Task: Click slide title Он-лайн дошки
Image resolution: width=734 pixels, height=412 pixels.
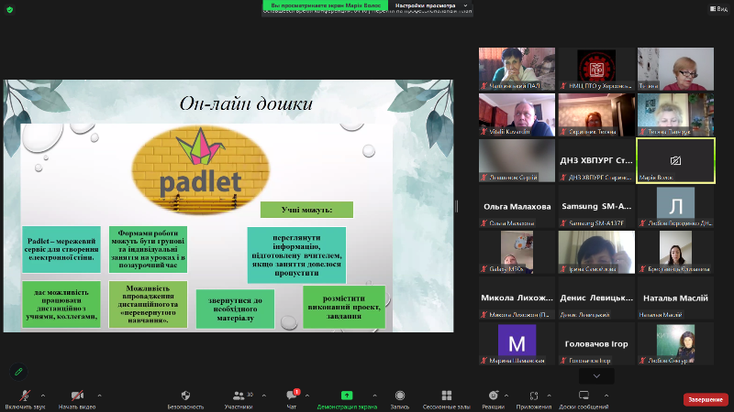Action: coord(246,103)
